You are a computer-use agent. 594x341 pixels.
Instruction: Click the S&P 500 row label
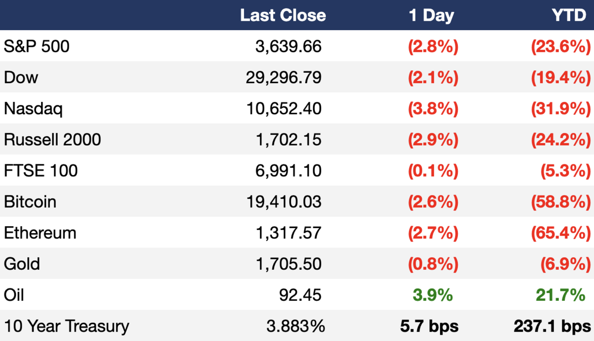(37, 47)
